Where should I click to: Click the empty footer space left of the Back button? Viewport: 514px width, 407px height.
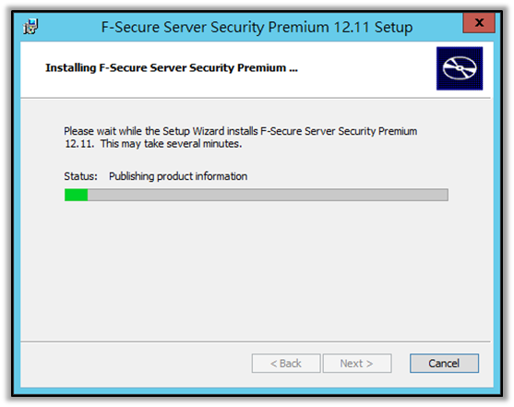tap(136, 363)
